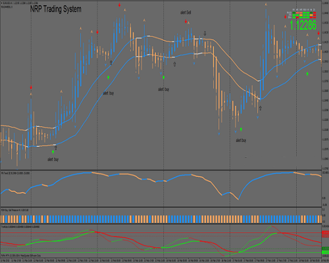This screenshot has height=263, width=329.
Task: Select red down arrow left of signal matrix
Action: point(286,16)
